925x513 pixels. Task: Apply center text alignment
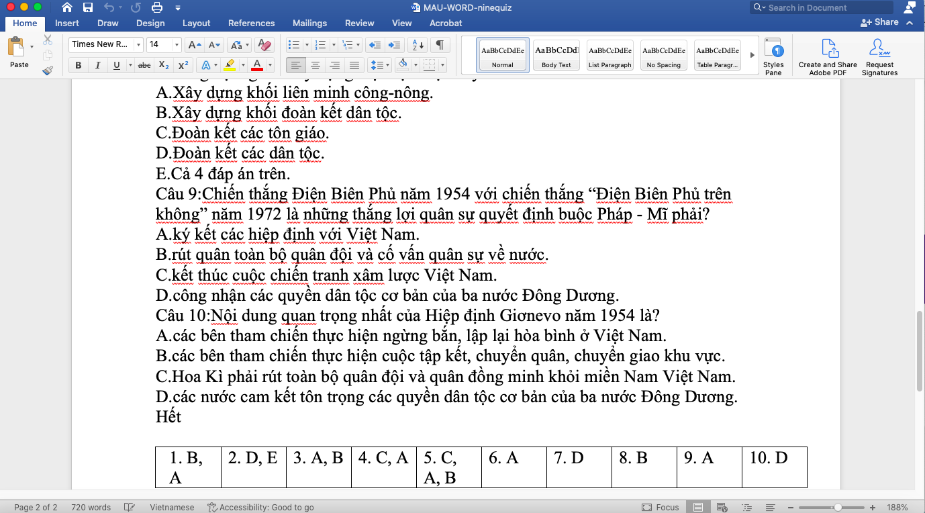315,64
